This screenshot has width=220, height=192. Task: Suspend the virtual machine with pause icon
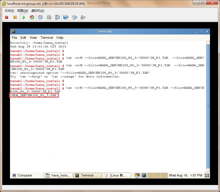pos(15,17)
